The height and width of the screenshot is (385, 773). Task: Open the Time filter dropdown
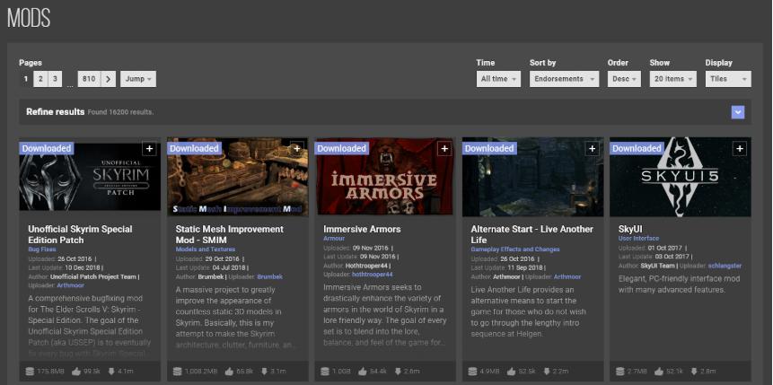click(x=498, y=79)
